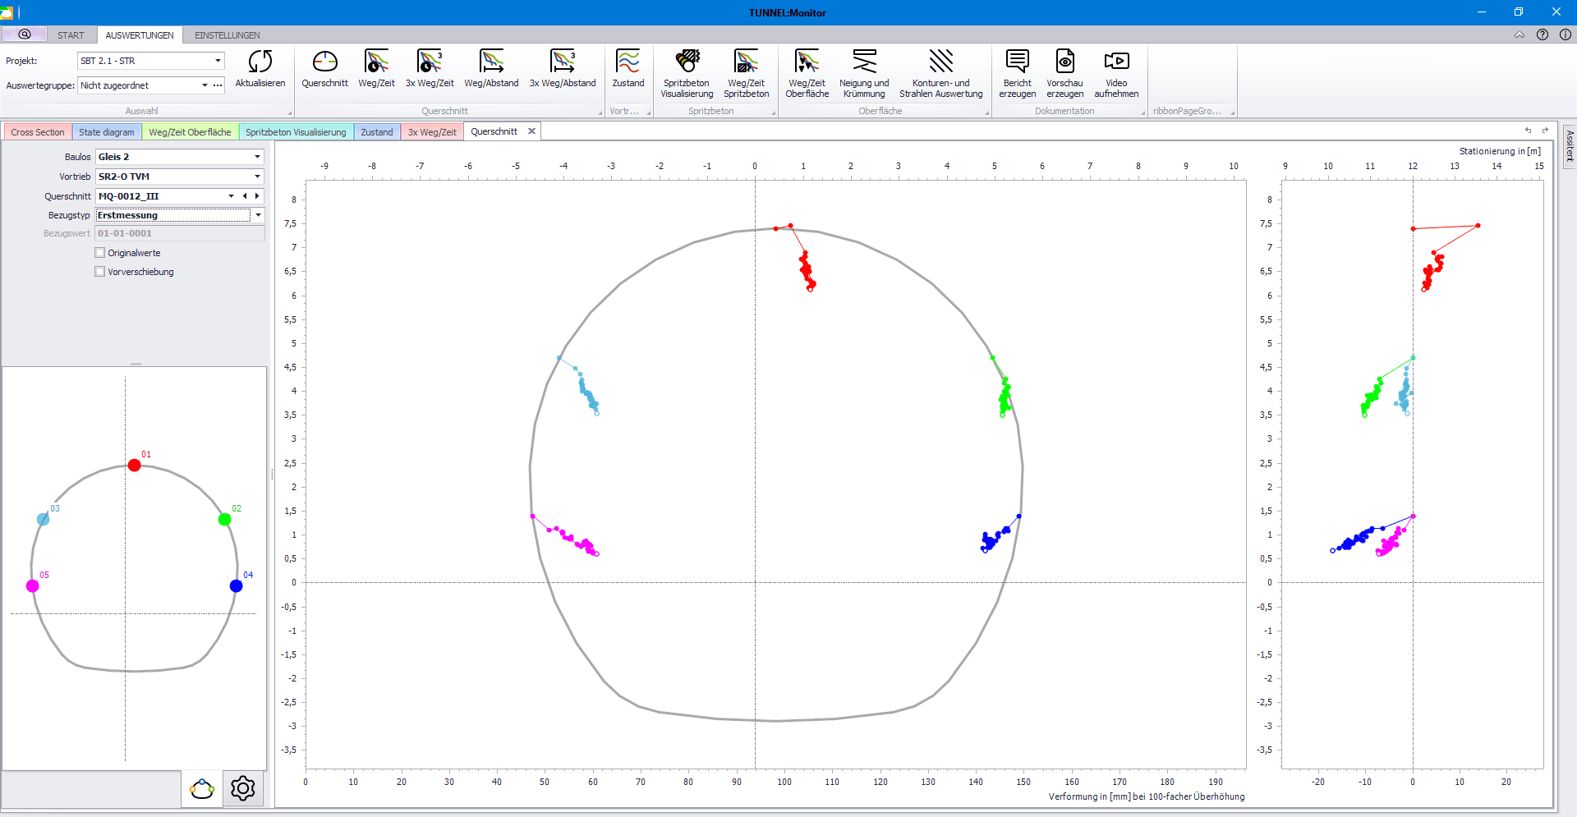Click the Aktualisieren refresh icon
Screen dimensions: 1577x817
pyautogui.click(x=260, y=62)
